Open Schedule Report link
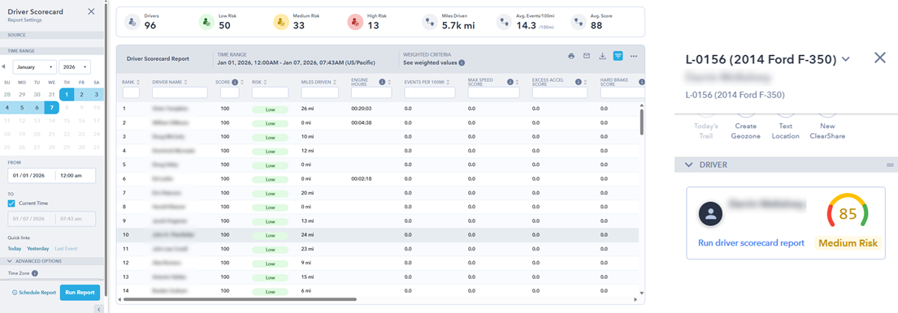 [34, 293]
